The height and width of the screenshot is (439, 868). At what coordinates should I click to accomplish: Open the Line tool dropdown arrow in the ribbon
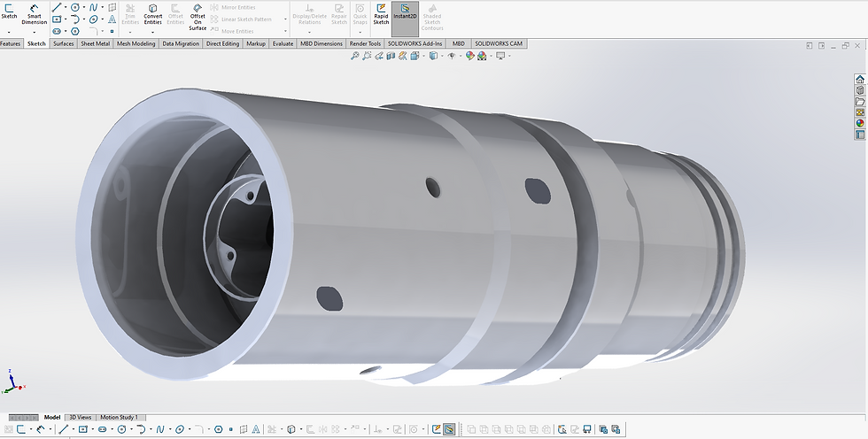pyautogui.click(x=66, y=7)
